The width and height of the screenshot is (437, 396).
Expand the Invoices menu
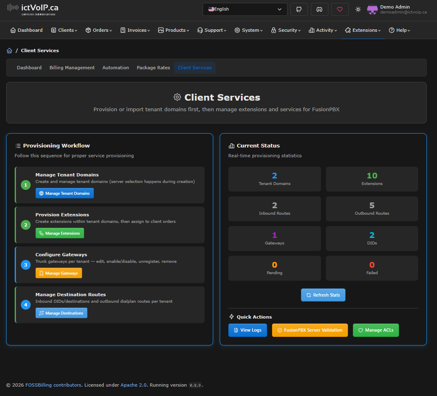point(135,30)
